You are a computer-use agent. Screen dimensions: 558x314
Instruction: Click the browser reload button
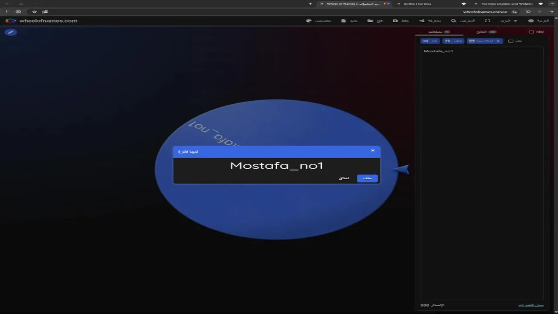pyautogui.click(x=528, y=12)
